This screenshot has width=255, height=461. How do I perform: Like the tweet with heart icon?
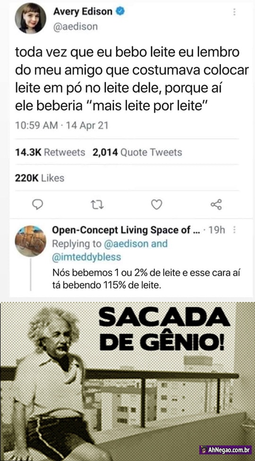(x=157, y=205)
